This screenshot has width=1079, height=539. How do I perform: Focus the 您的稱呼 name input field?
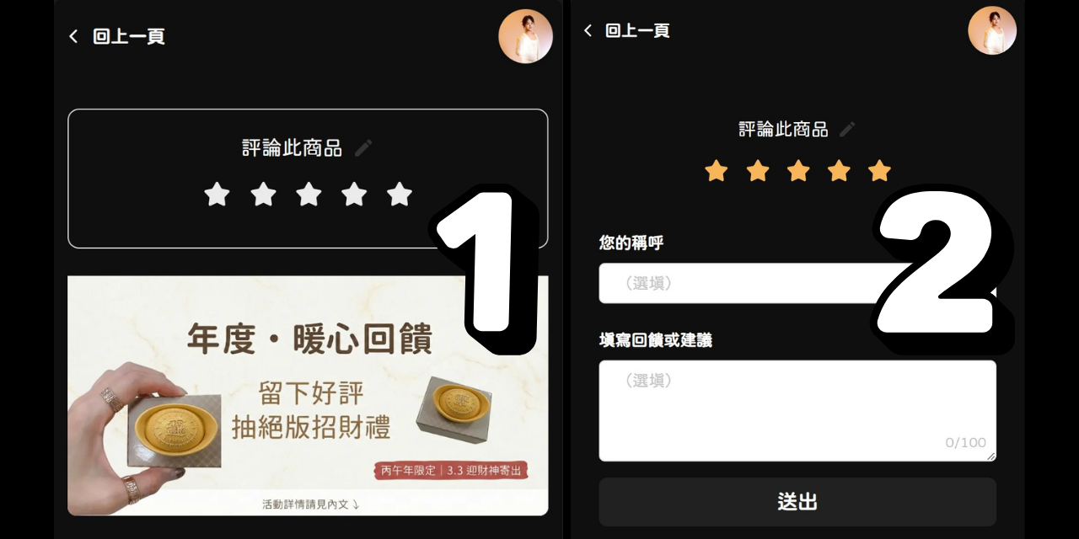797,283
